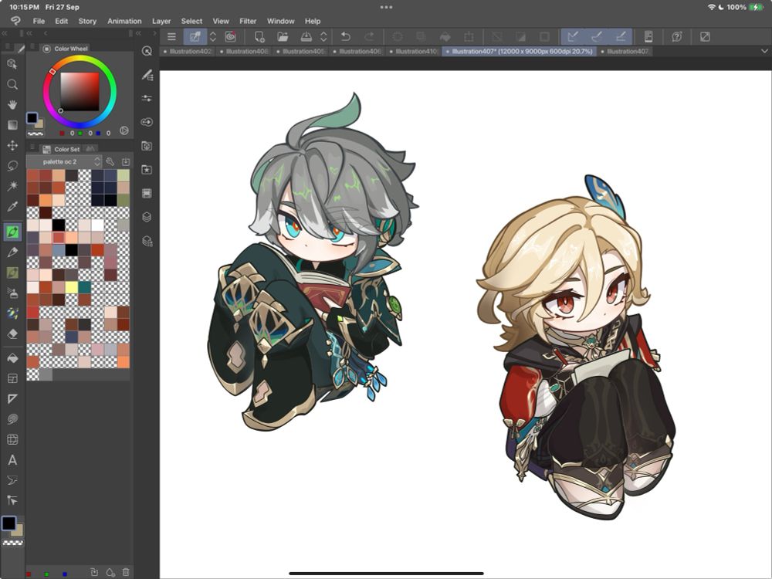Open the Layer stack panel icon

pyautogui.click(x=147, y=217)
